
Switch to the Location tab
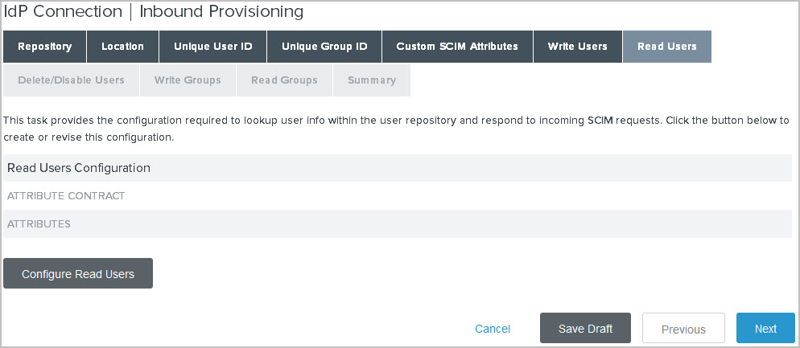(x=122, y=47)
